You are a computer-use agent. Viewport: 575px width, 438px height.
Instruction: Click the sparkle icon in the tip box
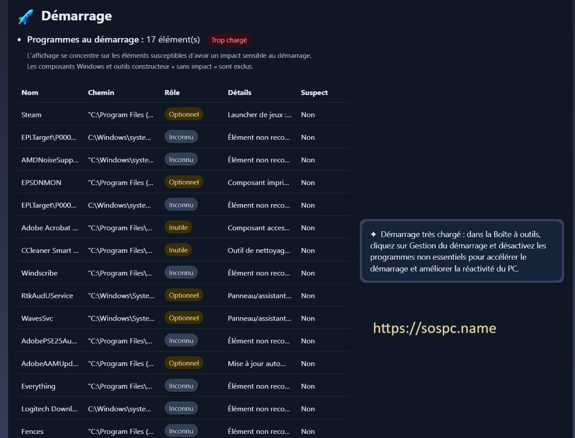point(373,234)
